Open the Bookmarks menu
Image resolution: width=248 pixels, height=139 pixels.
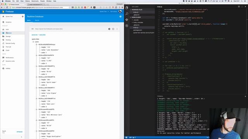coord(35,1)
